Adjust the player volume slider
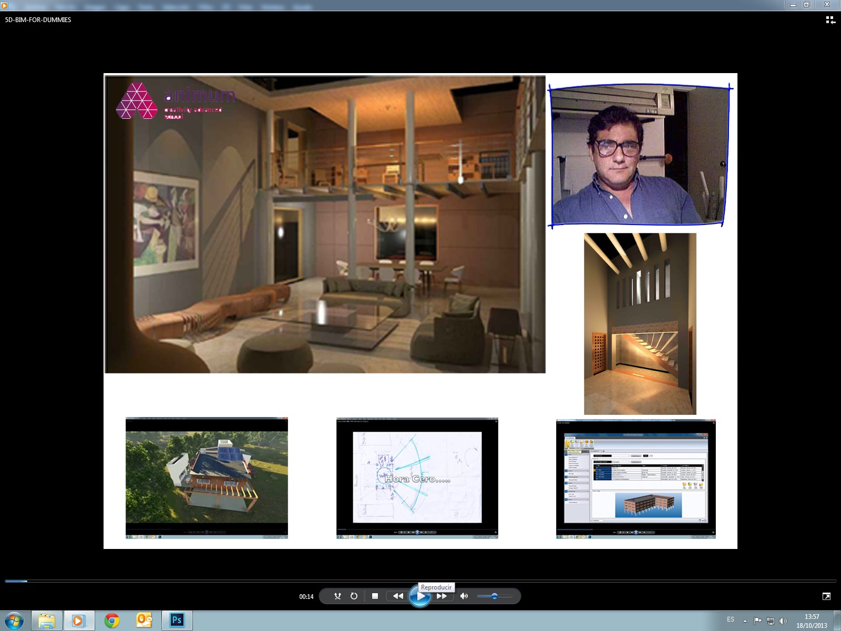 pos(494,596)
